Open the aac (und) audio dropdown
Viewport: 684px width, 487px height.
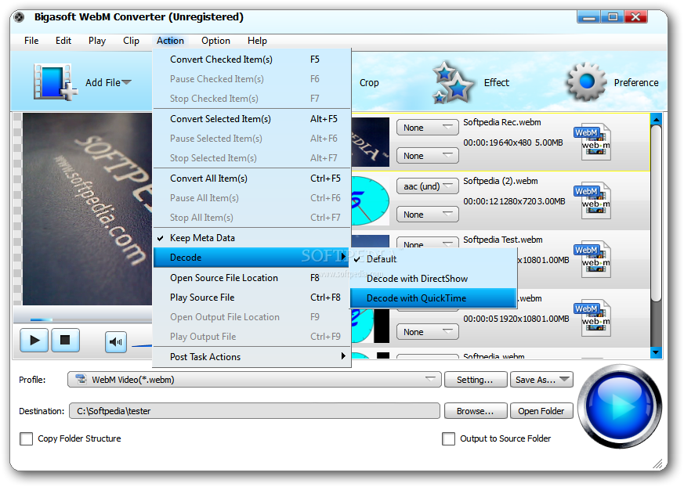(428, 186)
